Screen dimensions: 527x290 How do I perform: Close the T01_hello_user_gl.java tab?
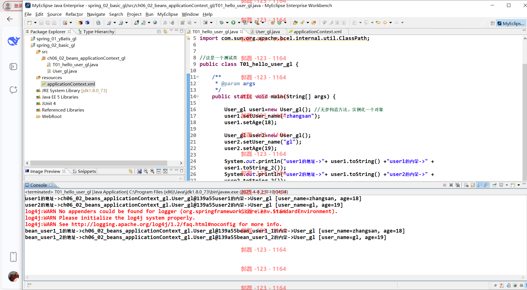coord(242,32)
